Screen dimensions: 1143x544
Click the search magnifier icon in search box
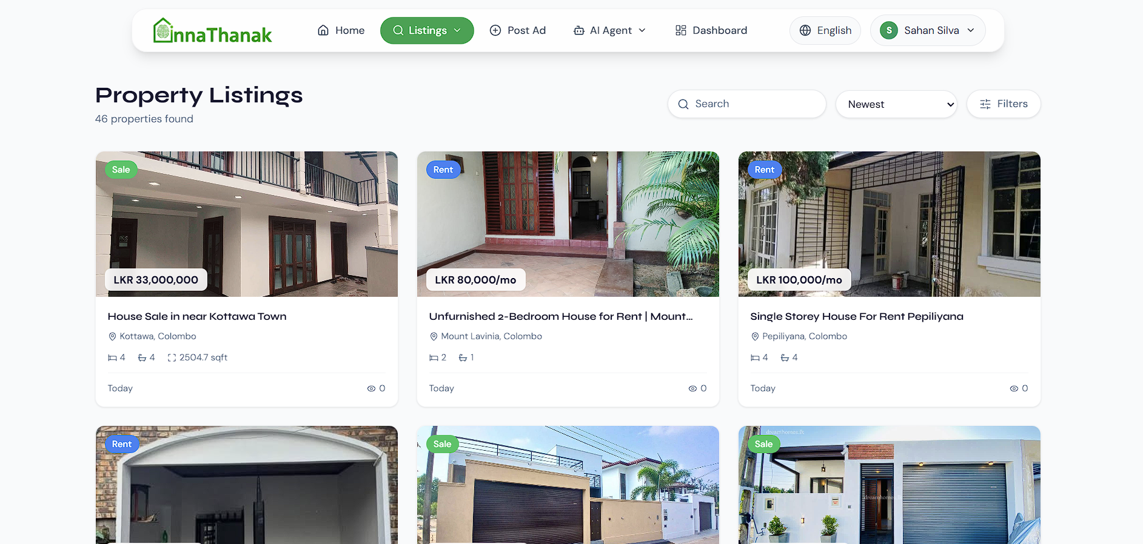[x=683, y=104]
